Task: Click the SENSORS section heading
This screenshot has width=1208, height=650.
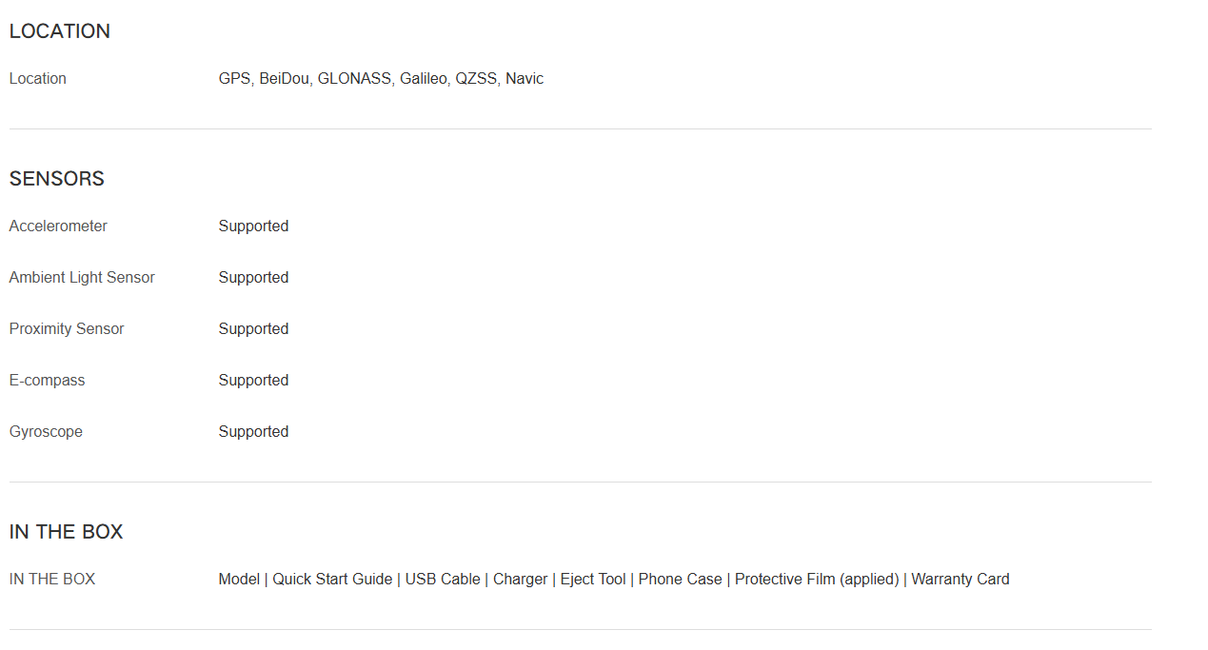Action: pyautogui.click(x=57, y=179)
